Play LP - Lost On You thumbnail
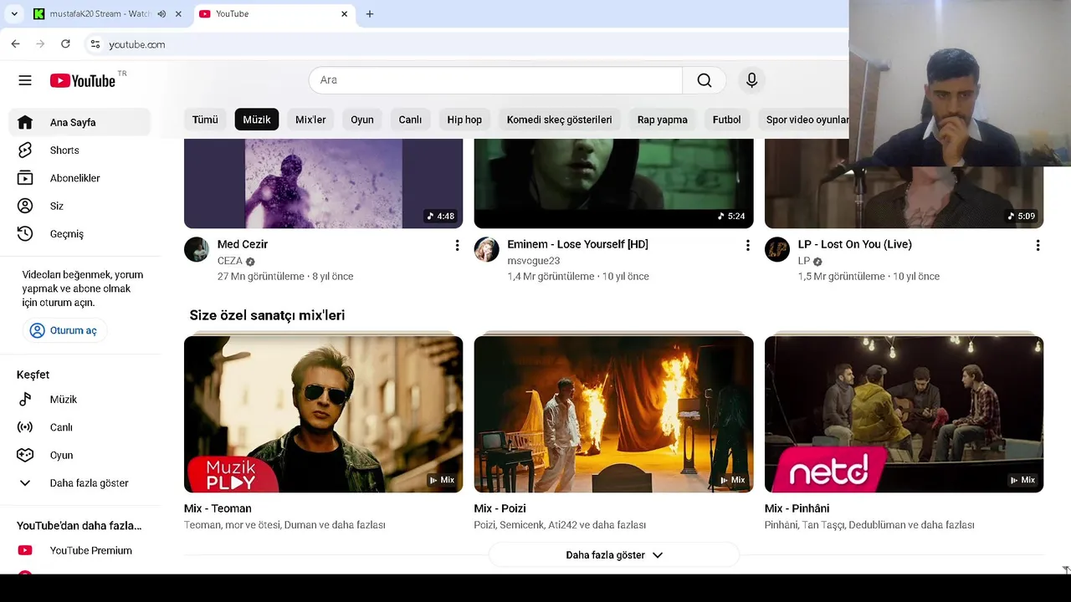 point(904,183)
